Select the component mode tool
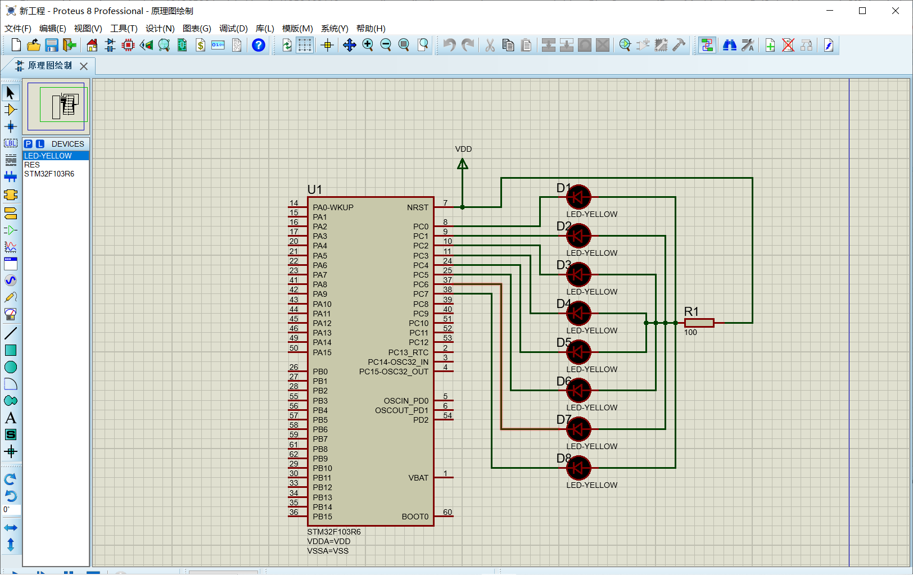 [11, 110]
